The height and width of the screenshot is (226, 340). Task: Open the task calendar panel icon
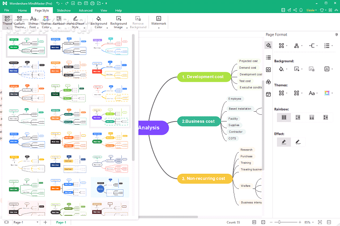pos(268,94)
